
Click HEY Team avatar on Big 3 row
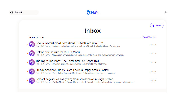pos(32,62)
